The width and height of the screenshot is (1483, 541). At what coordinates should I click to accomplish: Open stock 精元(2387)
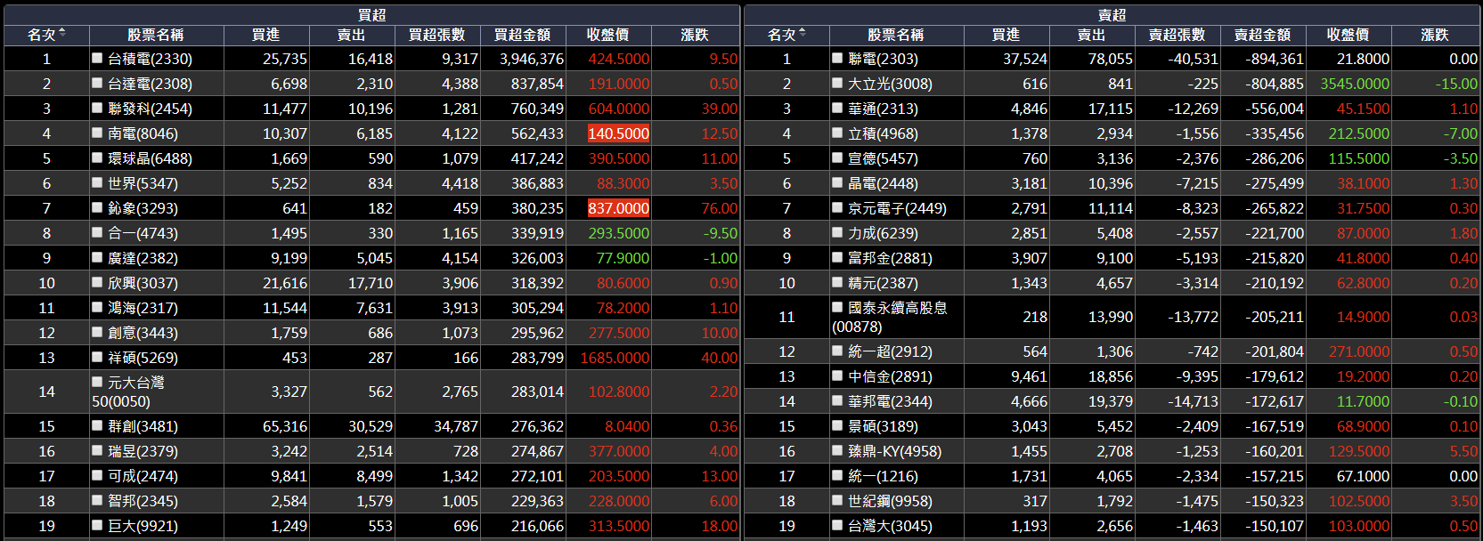(x=883, y=283)
